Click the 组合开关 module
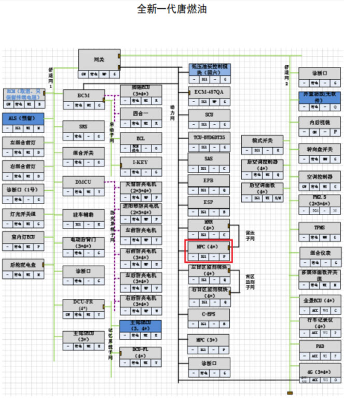The width and height of the screenshot is (344, 402). point(84,157)
